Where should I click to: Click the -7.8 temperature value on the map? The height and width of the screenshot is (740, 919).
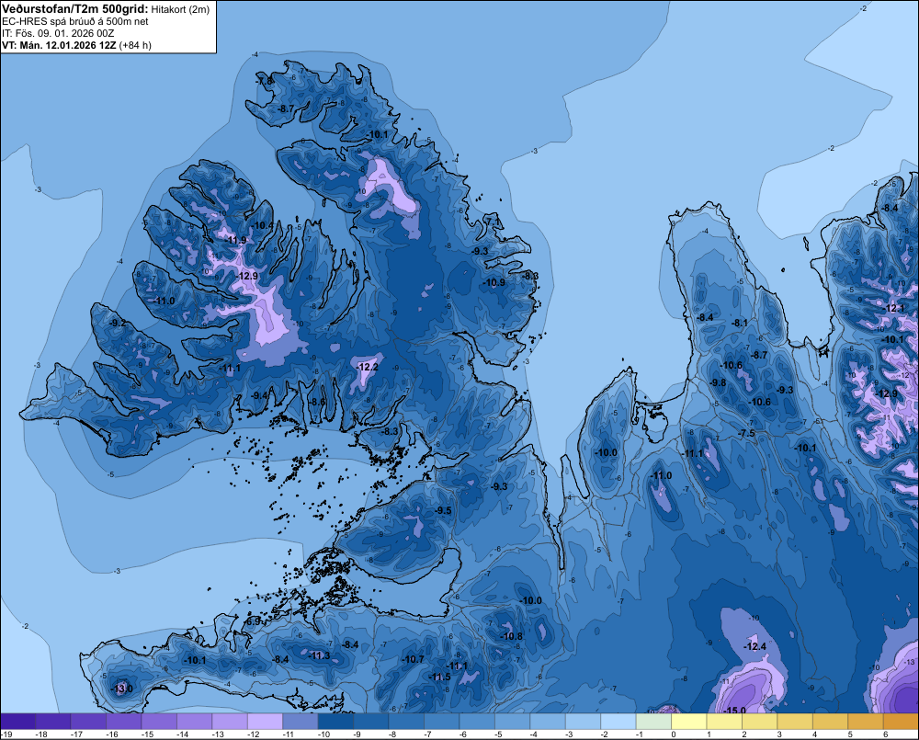click(265, 81)
